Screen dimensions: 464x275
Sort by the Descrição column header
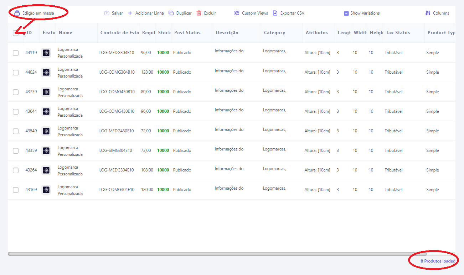[227, 33]
